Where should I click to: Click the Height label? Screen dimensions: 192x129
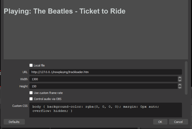(24, 86)
